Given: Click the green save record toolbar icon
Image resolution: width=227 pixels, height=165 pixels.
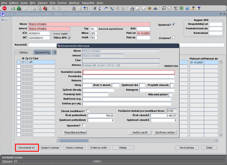Looking at the screenshot, I should 19,9.
